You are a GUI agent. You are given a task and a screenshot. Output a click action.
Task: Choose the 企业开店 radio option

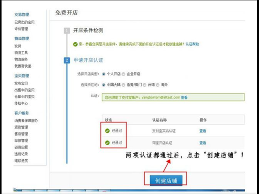[x=123, y=74]
